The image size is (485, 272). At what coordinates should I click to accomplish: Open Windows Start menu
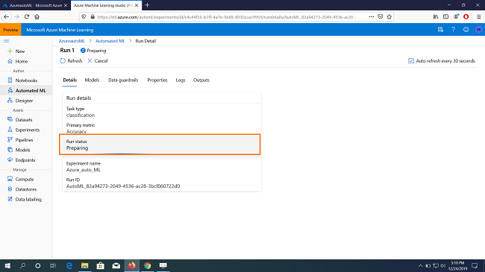(x=7, y=266)
